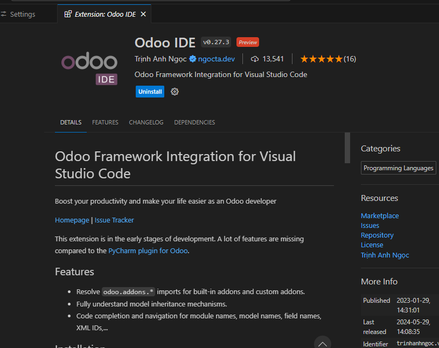The height and width of the screenshot is (348, 439).
Task: Close the Extension: Odoo IDE tab
Action: click(143, 14)
